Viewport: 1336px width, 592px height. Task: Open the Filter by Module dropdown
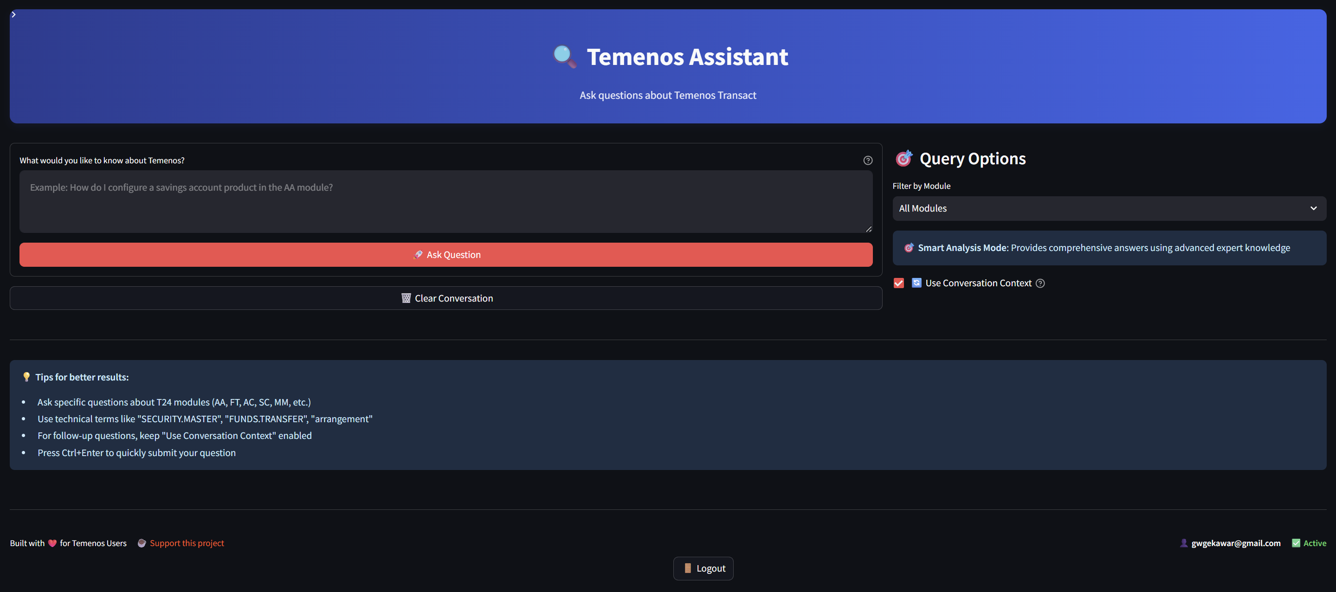[1109, 208]
